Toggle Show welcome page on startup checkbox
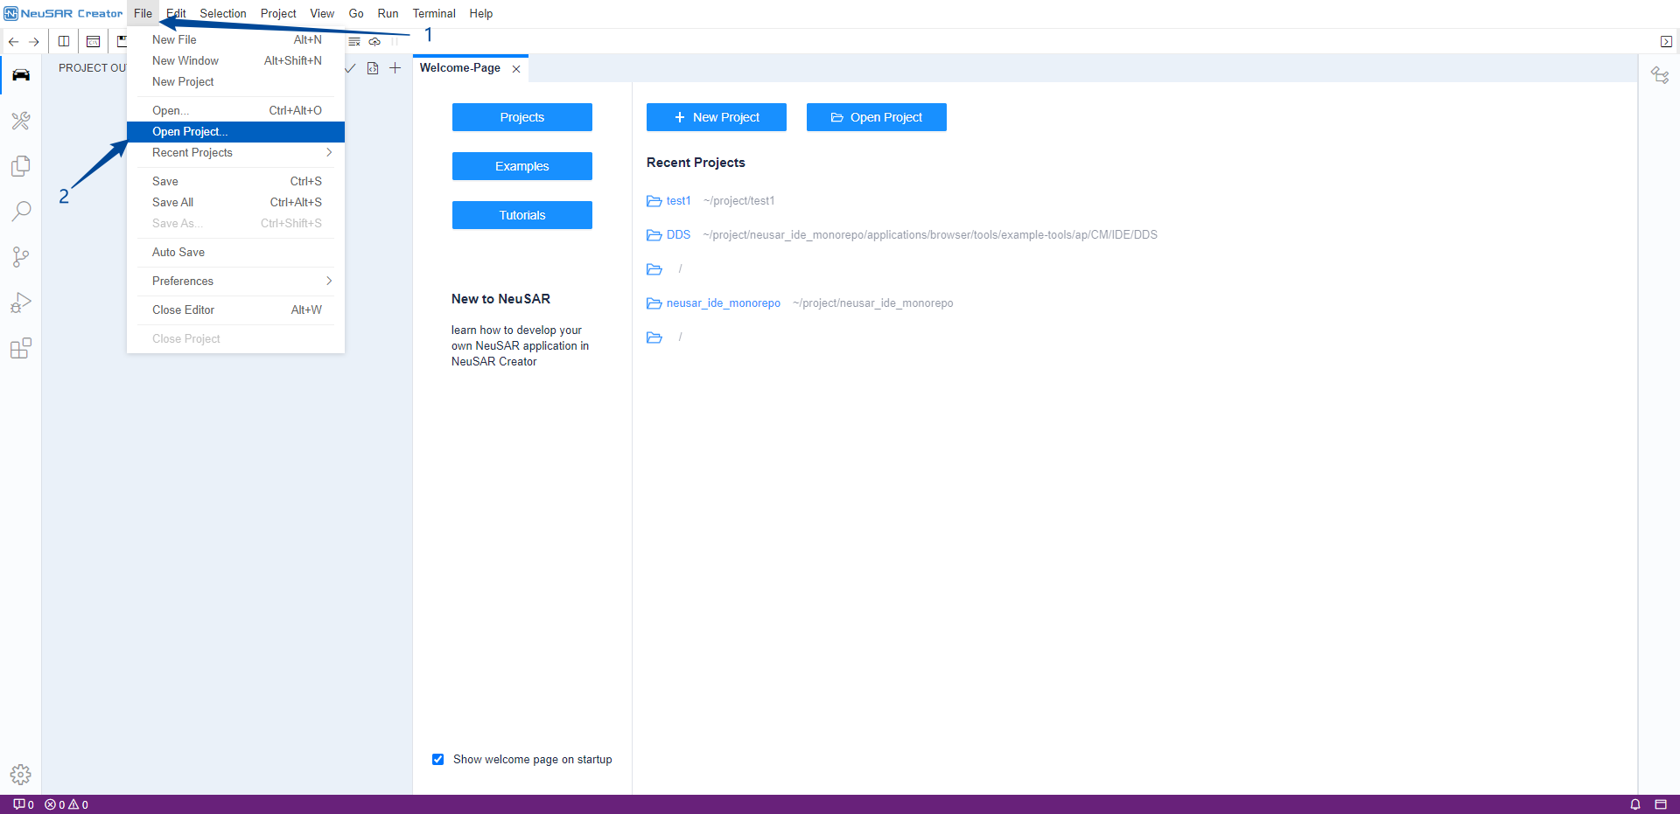This screenshot has height=814, width=1680. [437, 759]
